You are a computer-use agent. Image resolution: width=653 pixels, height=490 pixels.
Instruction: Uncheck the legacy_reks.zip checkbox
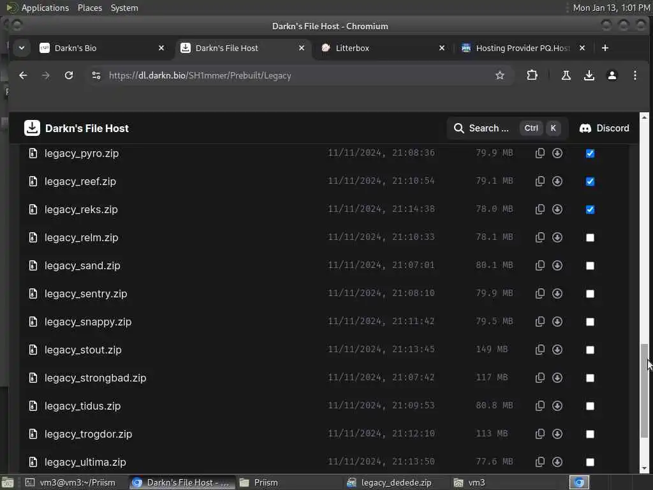(590, 209)
